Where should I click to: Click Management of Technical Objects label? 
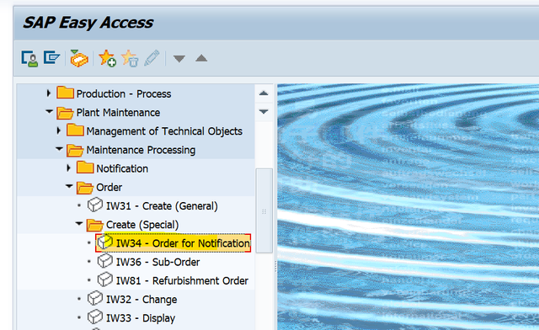[164, 131]
